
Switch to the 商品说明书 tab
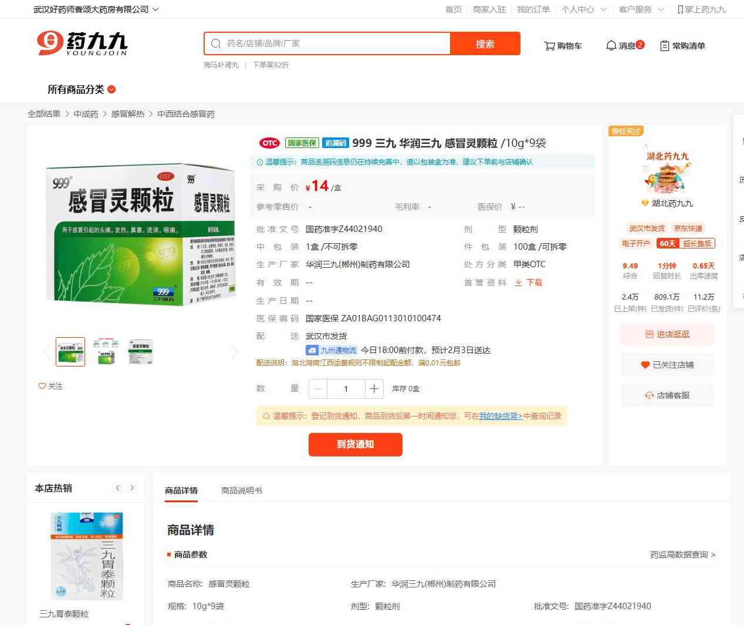click(241, 490)
